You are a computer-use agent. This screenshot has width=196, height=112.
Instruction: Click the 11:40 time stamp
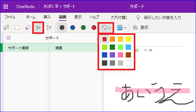(148, 50)
